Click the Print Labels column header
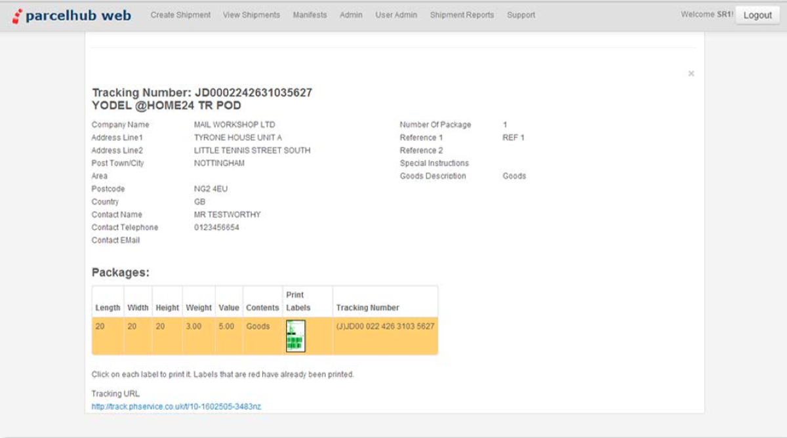 click(298, 302)
